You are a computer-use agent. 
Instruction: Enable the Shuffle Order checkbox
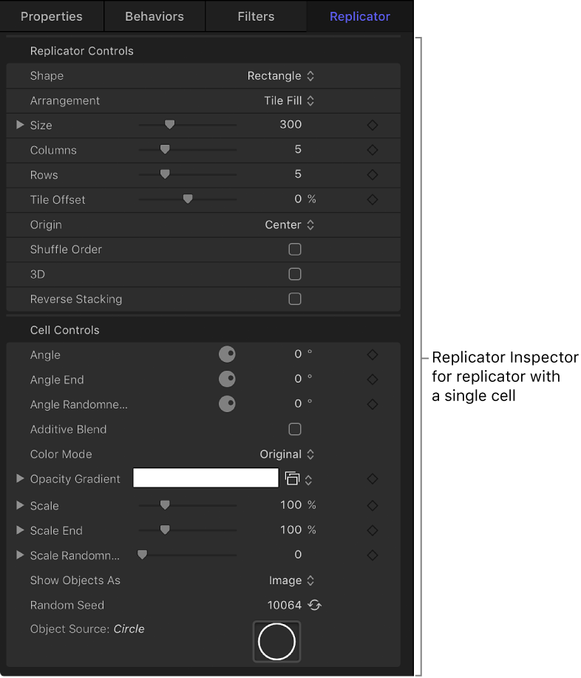295,250
